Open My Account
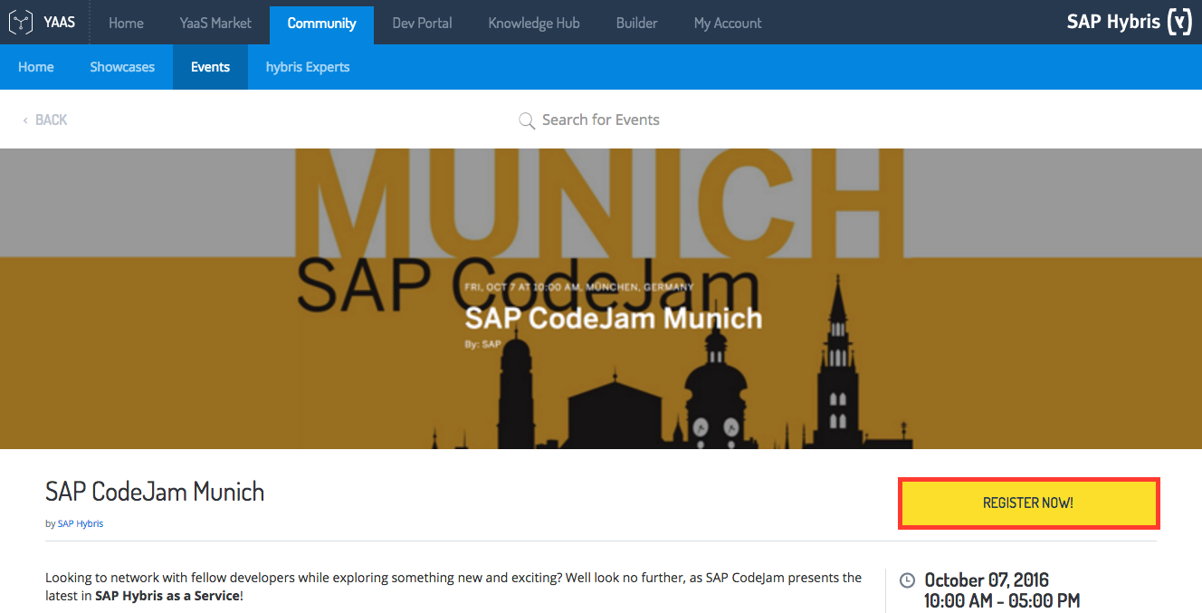Image resolution: width=1202 pixels, height=613 pixels. coord(728,23)
